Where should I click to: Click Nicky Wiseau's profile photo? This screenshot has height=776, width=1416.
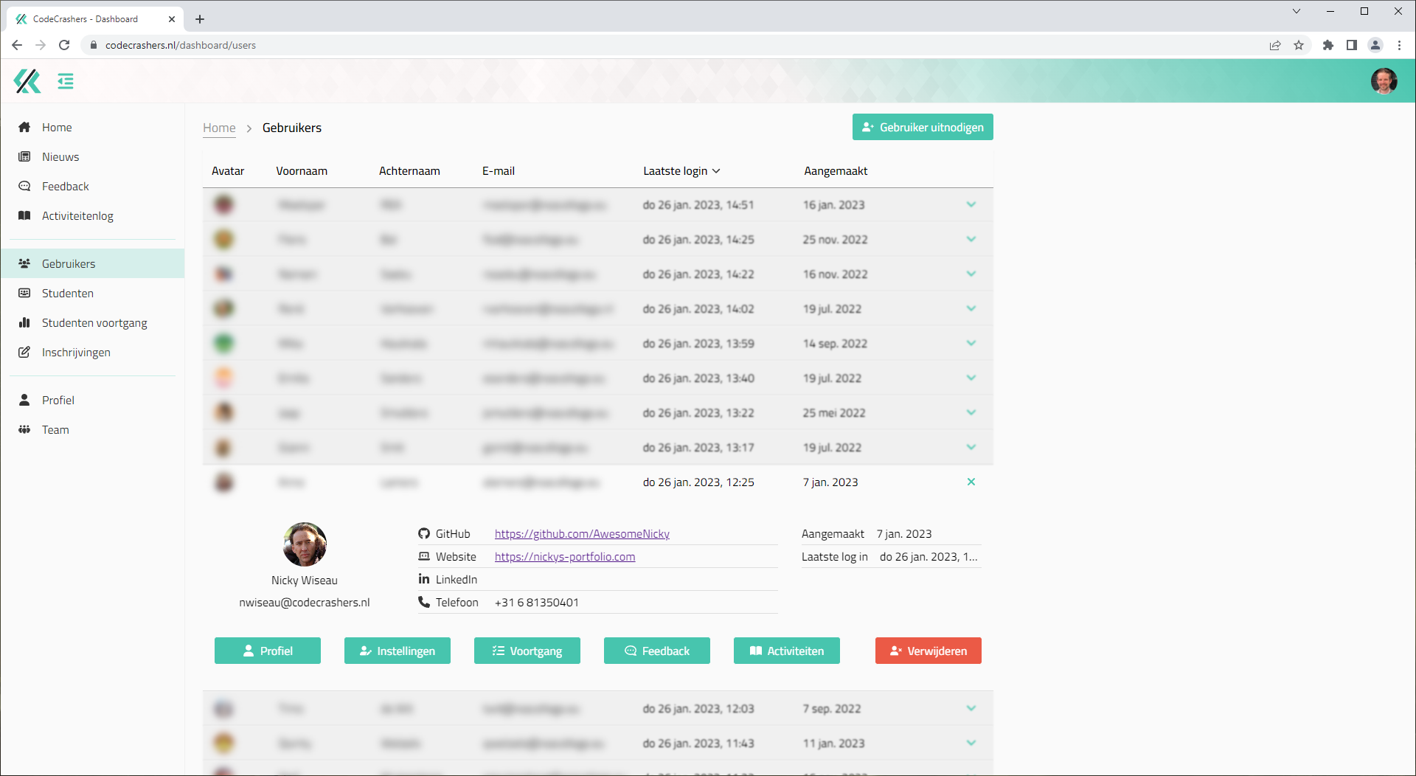click(x=305, y=544)
